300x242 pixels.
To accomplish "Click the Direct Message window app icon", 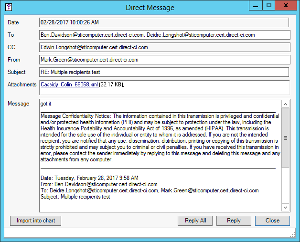I will pyautogui.click(x=9, y=7).
